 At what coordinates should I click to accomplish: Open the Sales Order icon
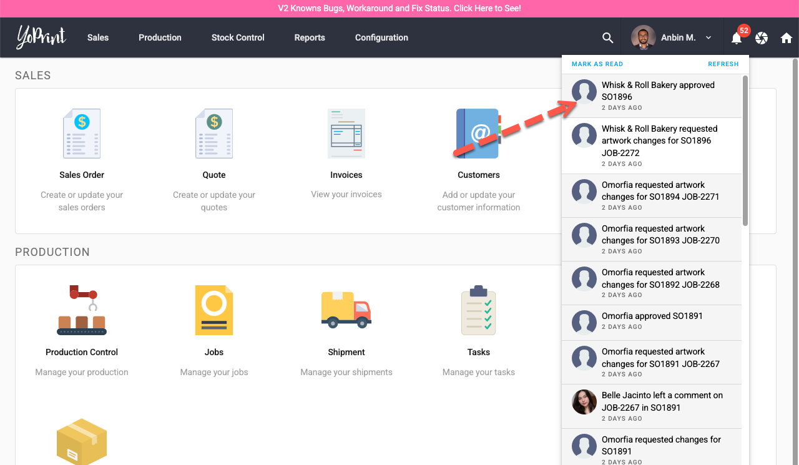pos(82,134)
